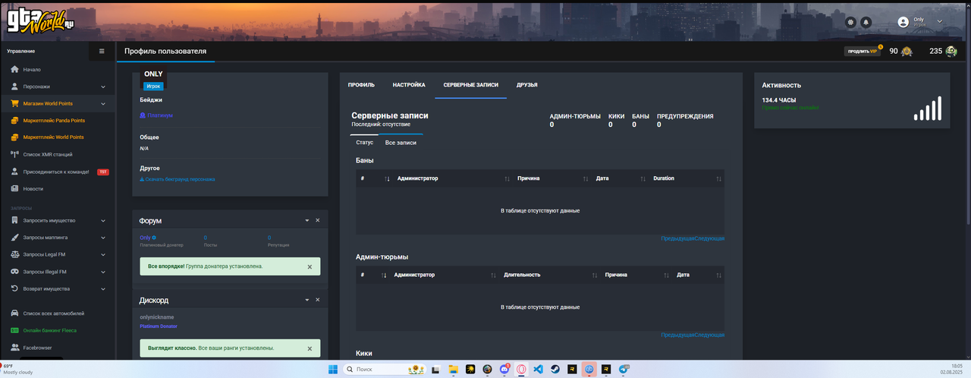Click the Panda Points icon beside 235
The image size is (971, 378).
click(951, 52)
